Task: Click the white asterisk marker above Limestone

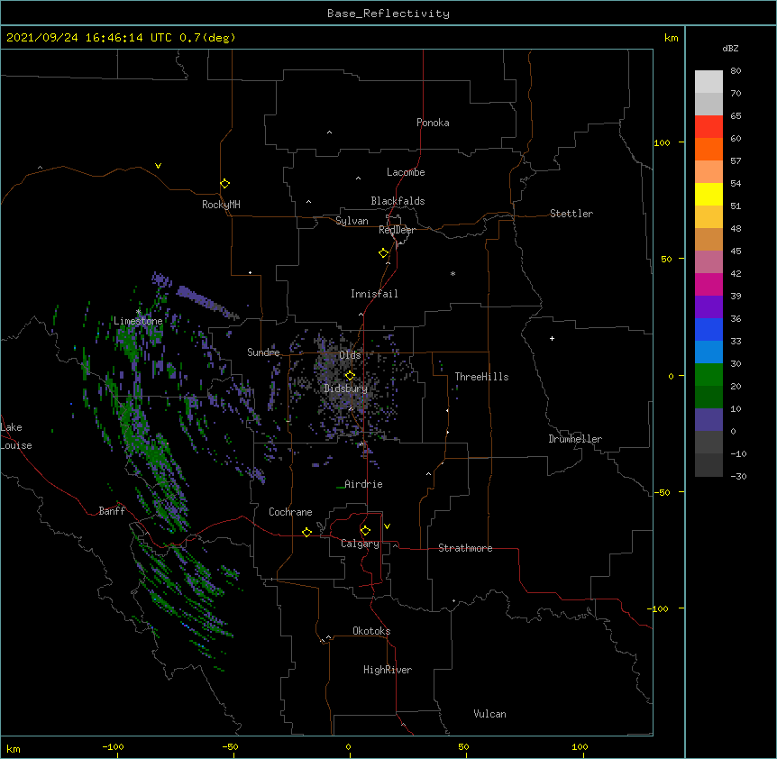Action: (138, 312)
